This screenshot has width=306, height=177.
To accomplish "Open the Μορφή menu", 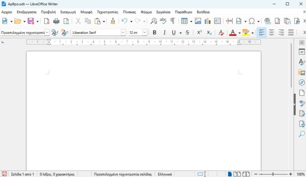I will [x=86, y=12].
